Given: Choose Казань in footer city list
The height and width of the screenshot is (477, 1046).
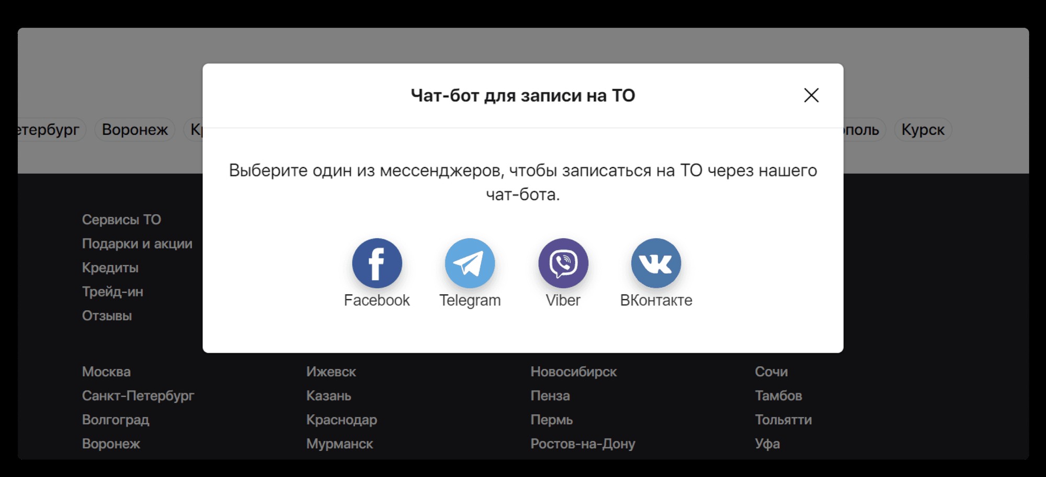Looking at the screenshot, I should pyautogui.click(x=328, y=395).
